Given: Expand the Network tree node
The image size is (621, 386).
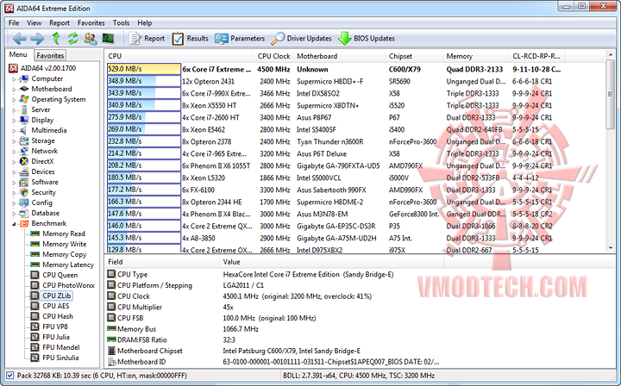Looking at the screenshot, I should (14, 151).
